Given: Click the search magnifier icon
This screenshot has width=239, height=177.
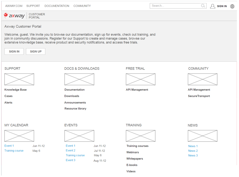Looking at the screenshot, I should click(x=203, y=6).
